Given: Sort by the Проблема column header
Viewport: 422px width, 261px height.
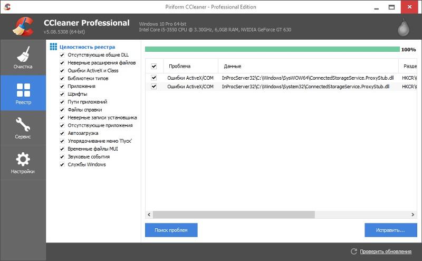Looking at the screenshot, I should [191, 66].
